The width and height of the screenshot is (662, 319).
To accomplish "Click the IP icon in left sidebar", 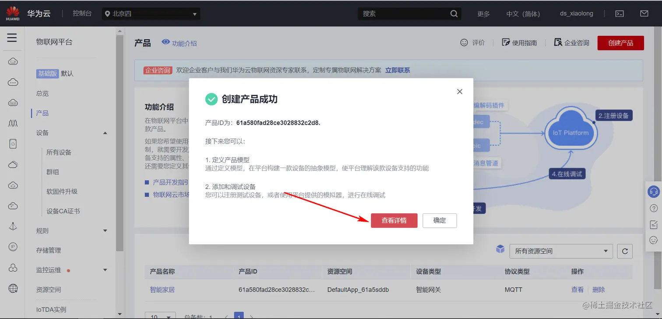I will pyautogui.click(x=13, y=247).
